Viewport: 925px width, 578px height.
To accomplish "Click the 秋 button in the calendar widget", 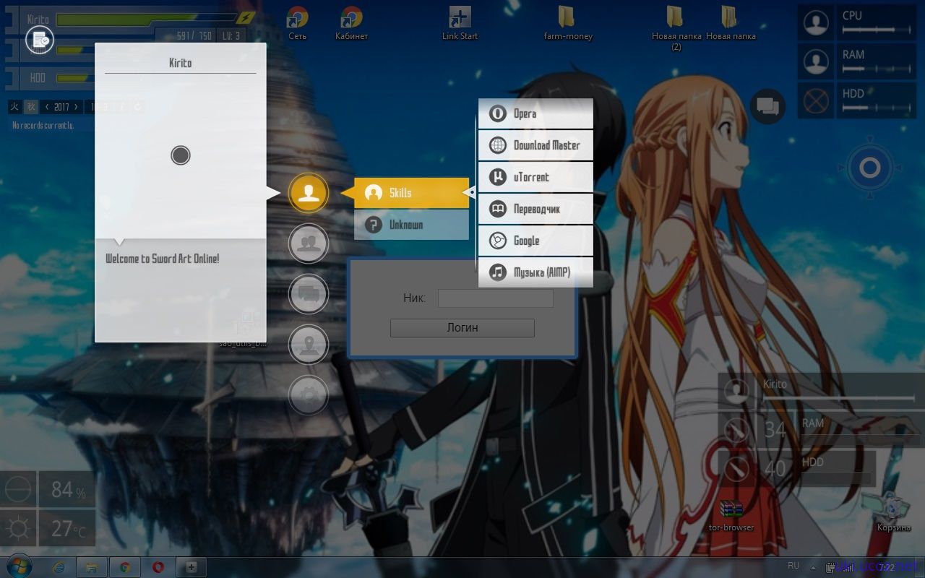I will coord(30,107).
